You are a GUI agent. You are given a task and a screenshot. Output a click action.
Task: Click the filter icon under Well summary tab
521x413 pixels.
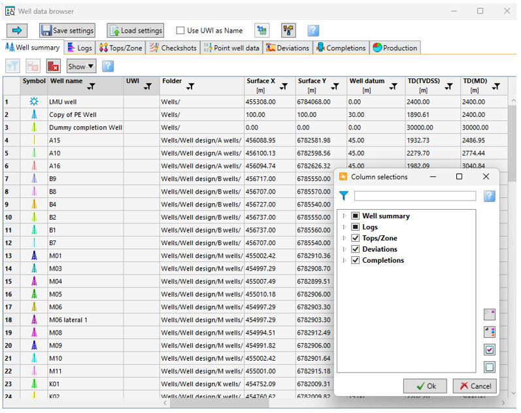tap(12, 66)
